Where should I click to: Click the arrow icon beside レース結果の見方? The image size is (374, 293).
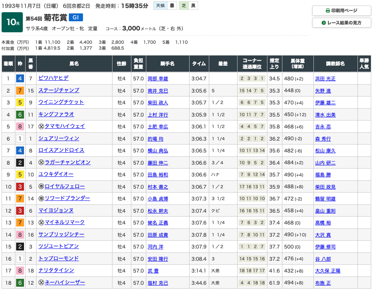pos(324,23)
